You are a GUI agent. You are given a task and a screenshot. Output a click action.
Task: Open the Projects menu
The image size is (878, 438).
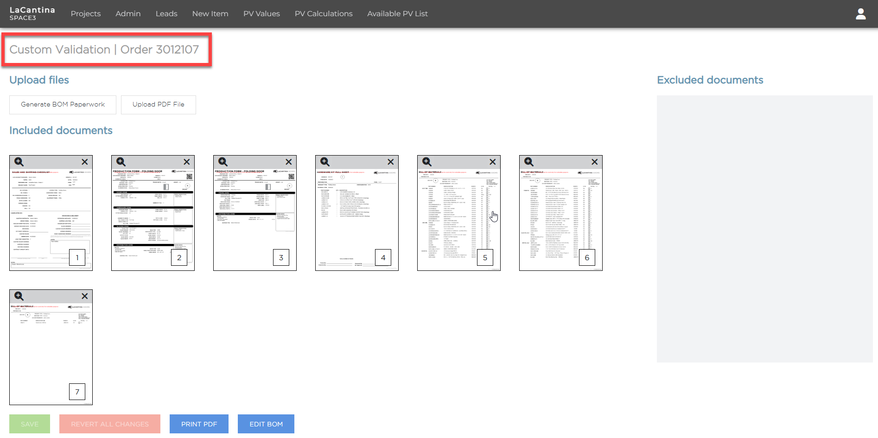point(86,14)
